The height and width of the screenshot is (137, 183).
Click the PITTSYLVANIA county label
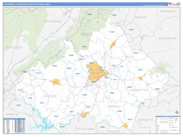pos(85,129)
